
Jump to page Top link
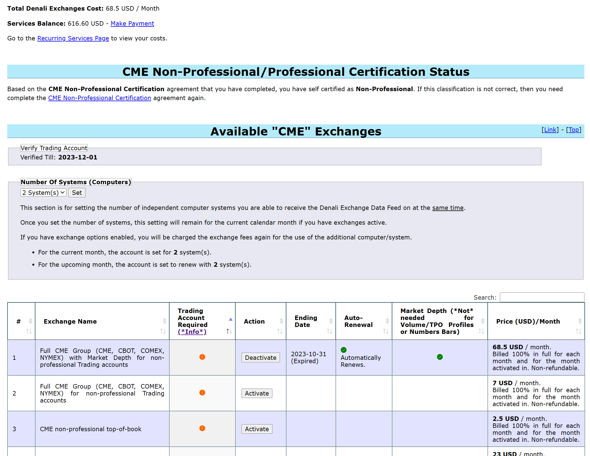click(x=574, y=130)
